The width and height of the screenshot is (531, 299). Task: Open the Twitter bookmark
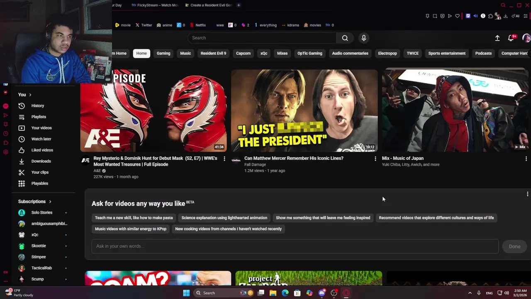pos(144,25)
